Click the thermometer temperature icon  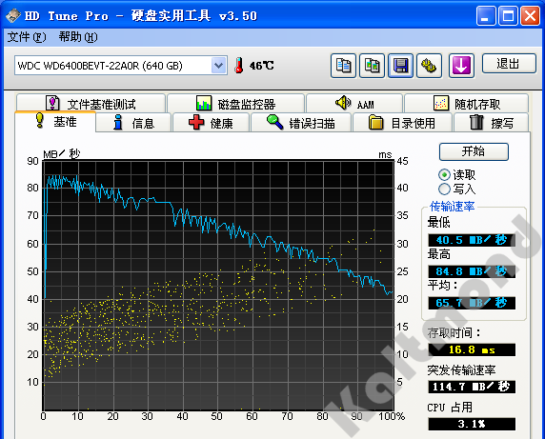[x=238, y=65]
